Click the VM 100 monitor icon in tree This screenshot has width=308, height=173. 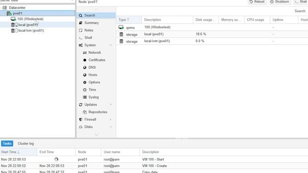click(13, 19)
